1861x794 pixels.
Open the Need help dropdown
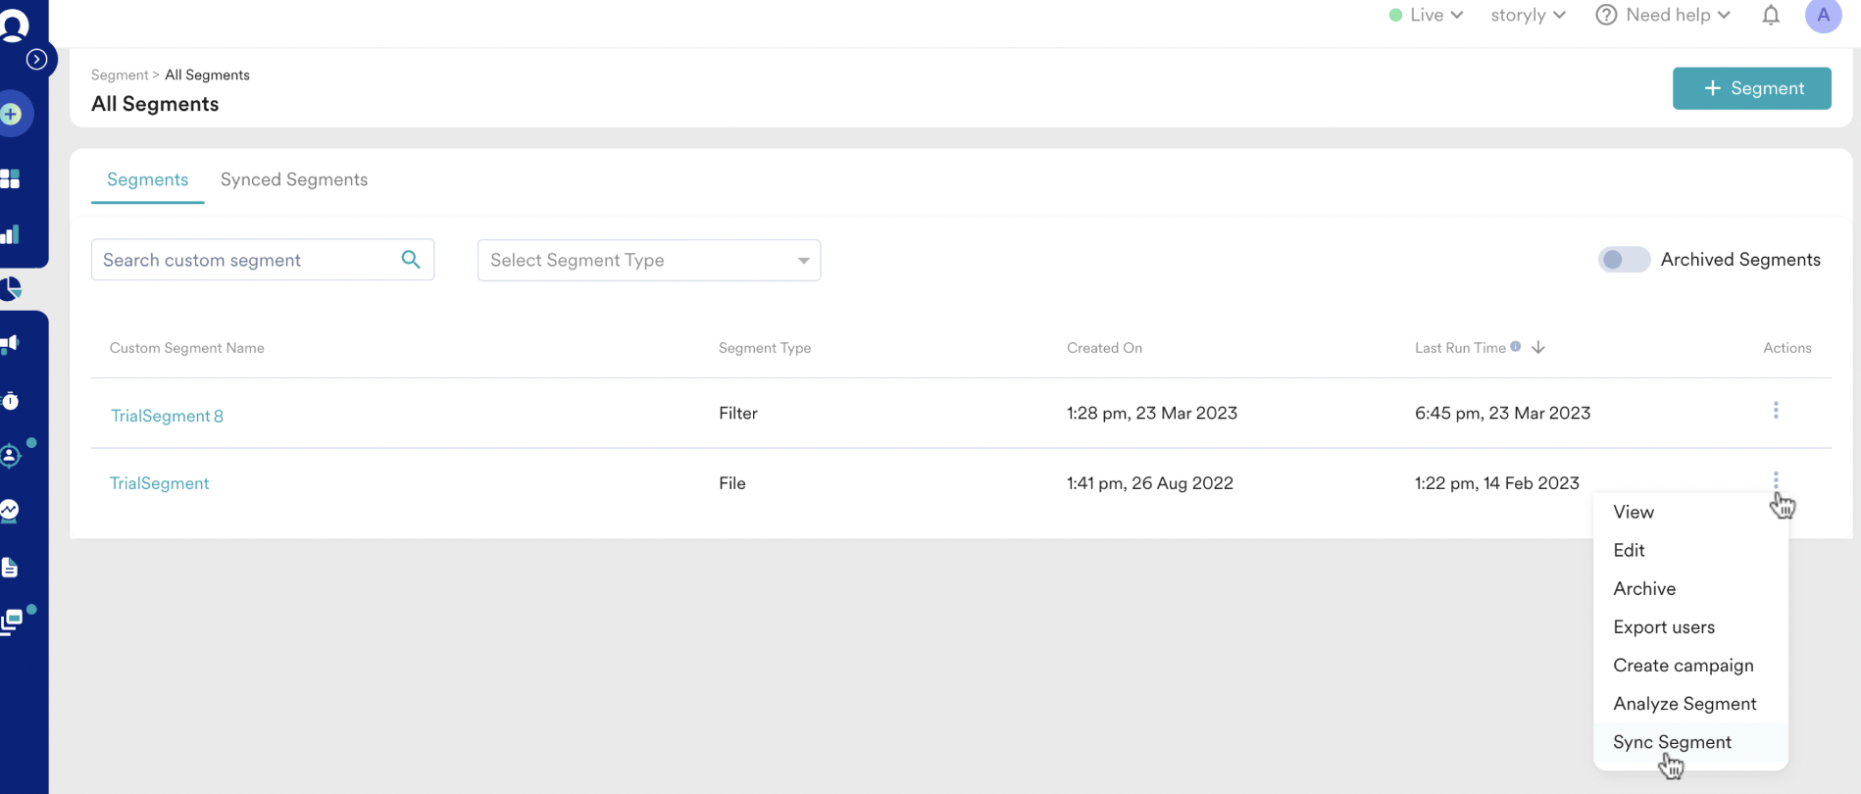click(1663, 15)
